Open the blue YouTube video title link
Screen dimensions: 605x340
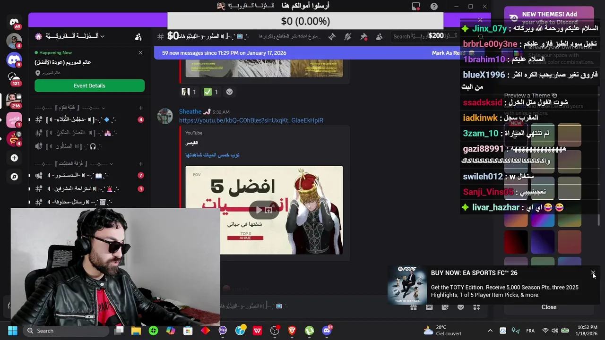click(x=212, y=155)
